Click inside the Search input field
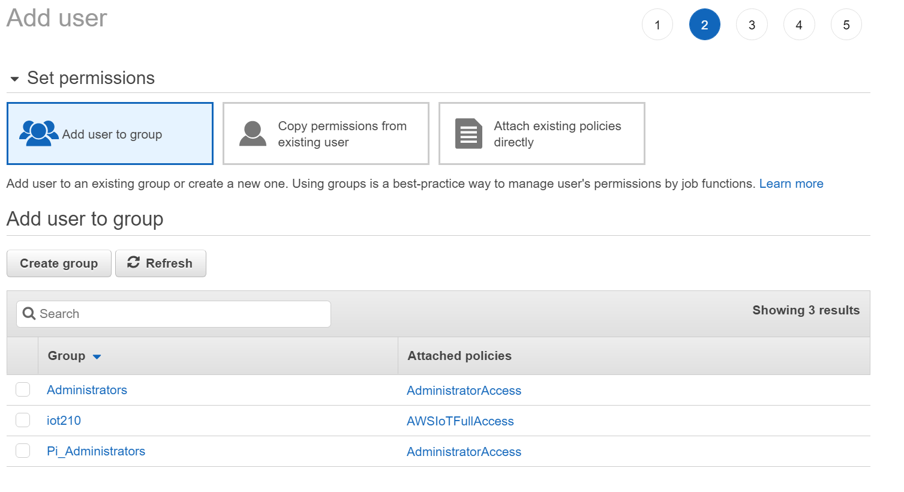904x492 pixels. point(174,313)
